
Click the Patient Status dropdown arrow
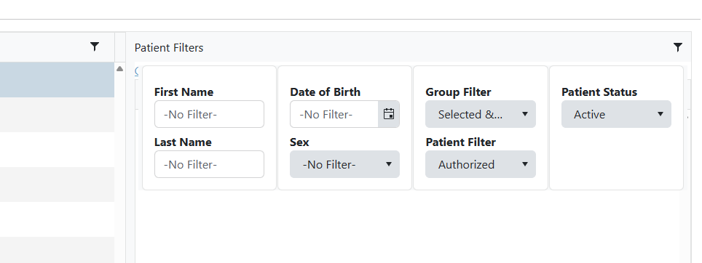660,114
